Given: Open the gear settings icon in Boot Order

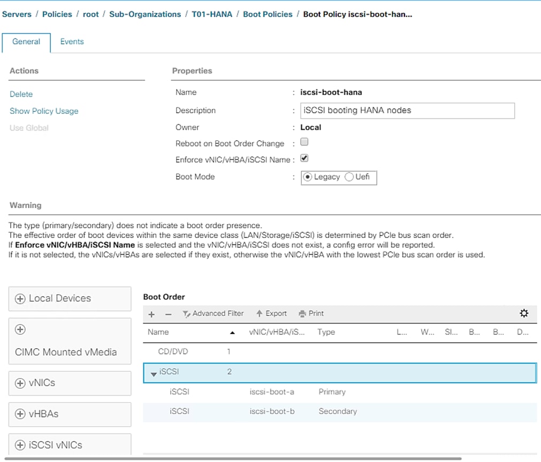Looking at the screenshot, I should point(524,313).
